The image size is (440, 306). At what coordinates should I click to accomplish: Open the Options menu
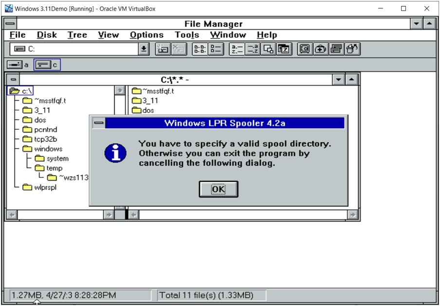tap(147, 34)
